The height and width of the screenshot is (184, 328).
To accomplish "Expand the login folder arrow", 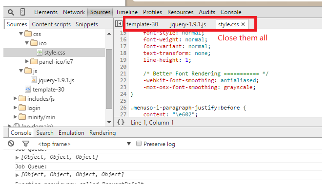I will point(15,108).
